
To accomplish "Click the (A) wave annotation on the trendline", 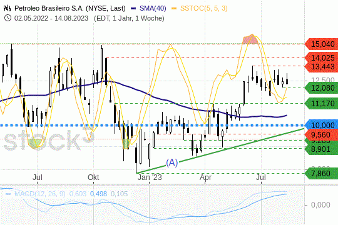I will tap(172, 162).
